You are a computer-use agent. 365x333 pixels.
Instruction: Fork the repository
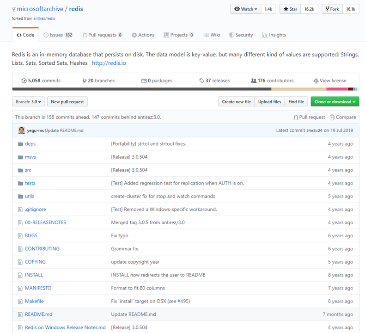332,9
